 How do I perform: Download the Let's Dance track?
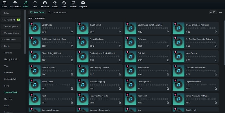pos(72,32)
